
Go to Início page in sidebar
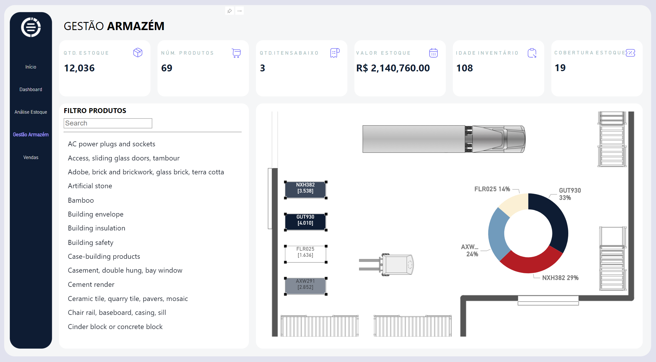click(x=31, y=67)
